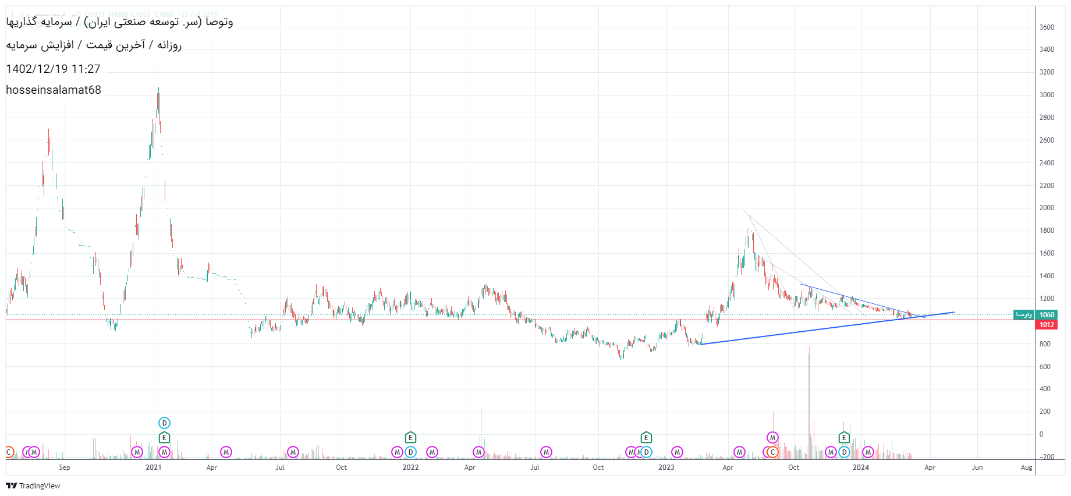
Task: Select purple M marker just after Apr 2021
Action: (226, 452)
